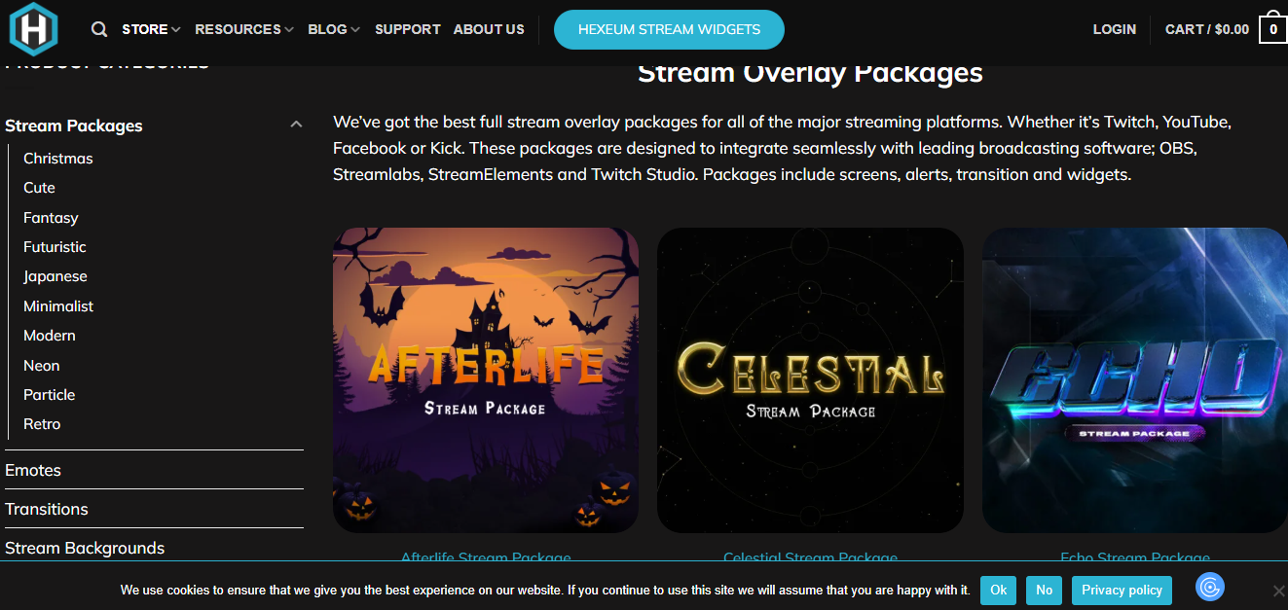Open the RESOURCES dropdown menu
Screen dimensions: 1288x610
244,29
